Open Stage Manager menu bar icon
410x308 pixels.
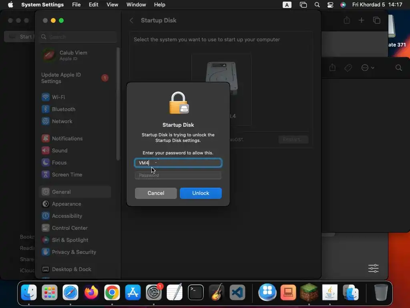tap(303, 5)
